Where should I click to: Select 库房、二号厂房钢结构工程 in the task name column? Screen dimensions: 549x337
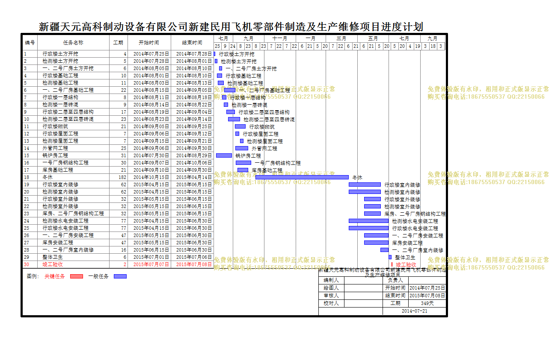[x=73, y=214]
